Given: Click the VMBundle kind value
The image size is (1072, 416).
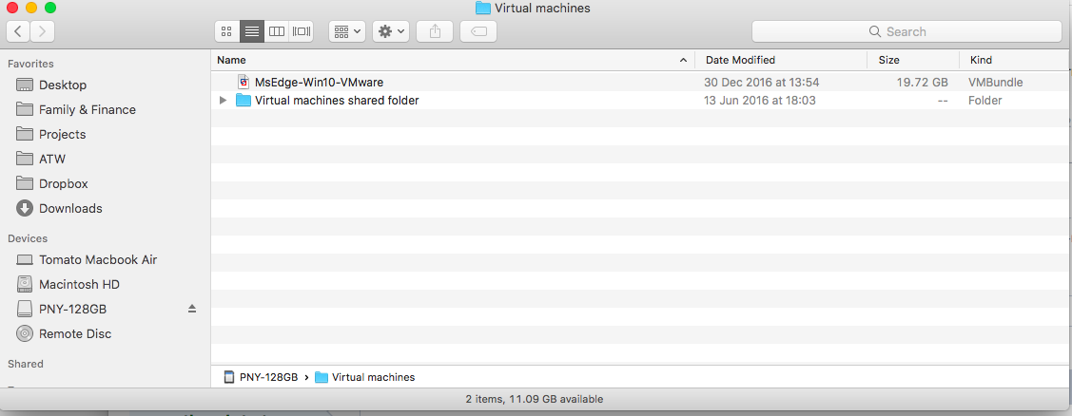Looking at the screenshot, I should point(995,83).
